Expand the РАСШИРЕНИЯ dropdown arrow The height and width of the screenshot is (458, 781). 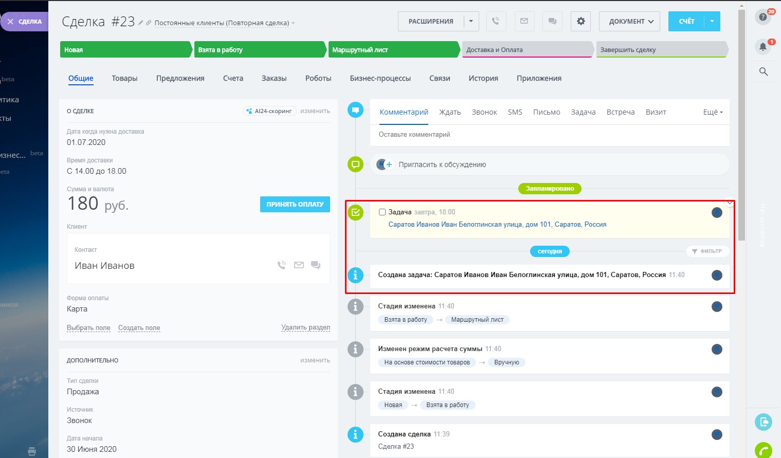(471, 21)
